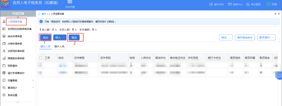Click the 是否烈属 column header
Screen dimensions: 282x106
point(250,58)
